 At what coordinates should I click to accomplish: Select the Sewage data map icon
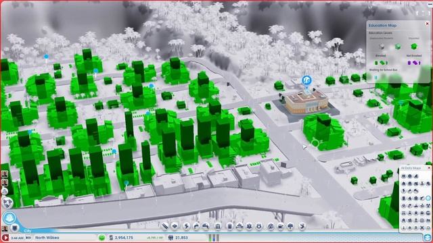coord(416,190)
